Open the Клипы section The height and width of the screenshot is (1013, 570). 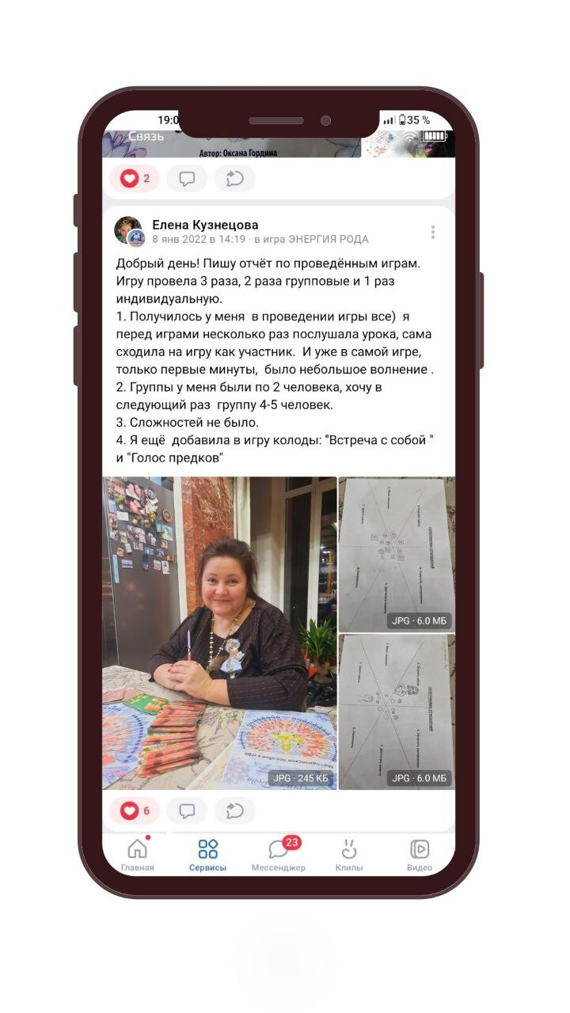tap(349, 855)
